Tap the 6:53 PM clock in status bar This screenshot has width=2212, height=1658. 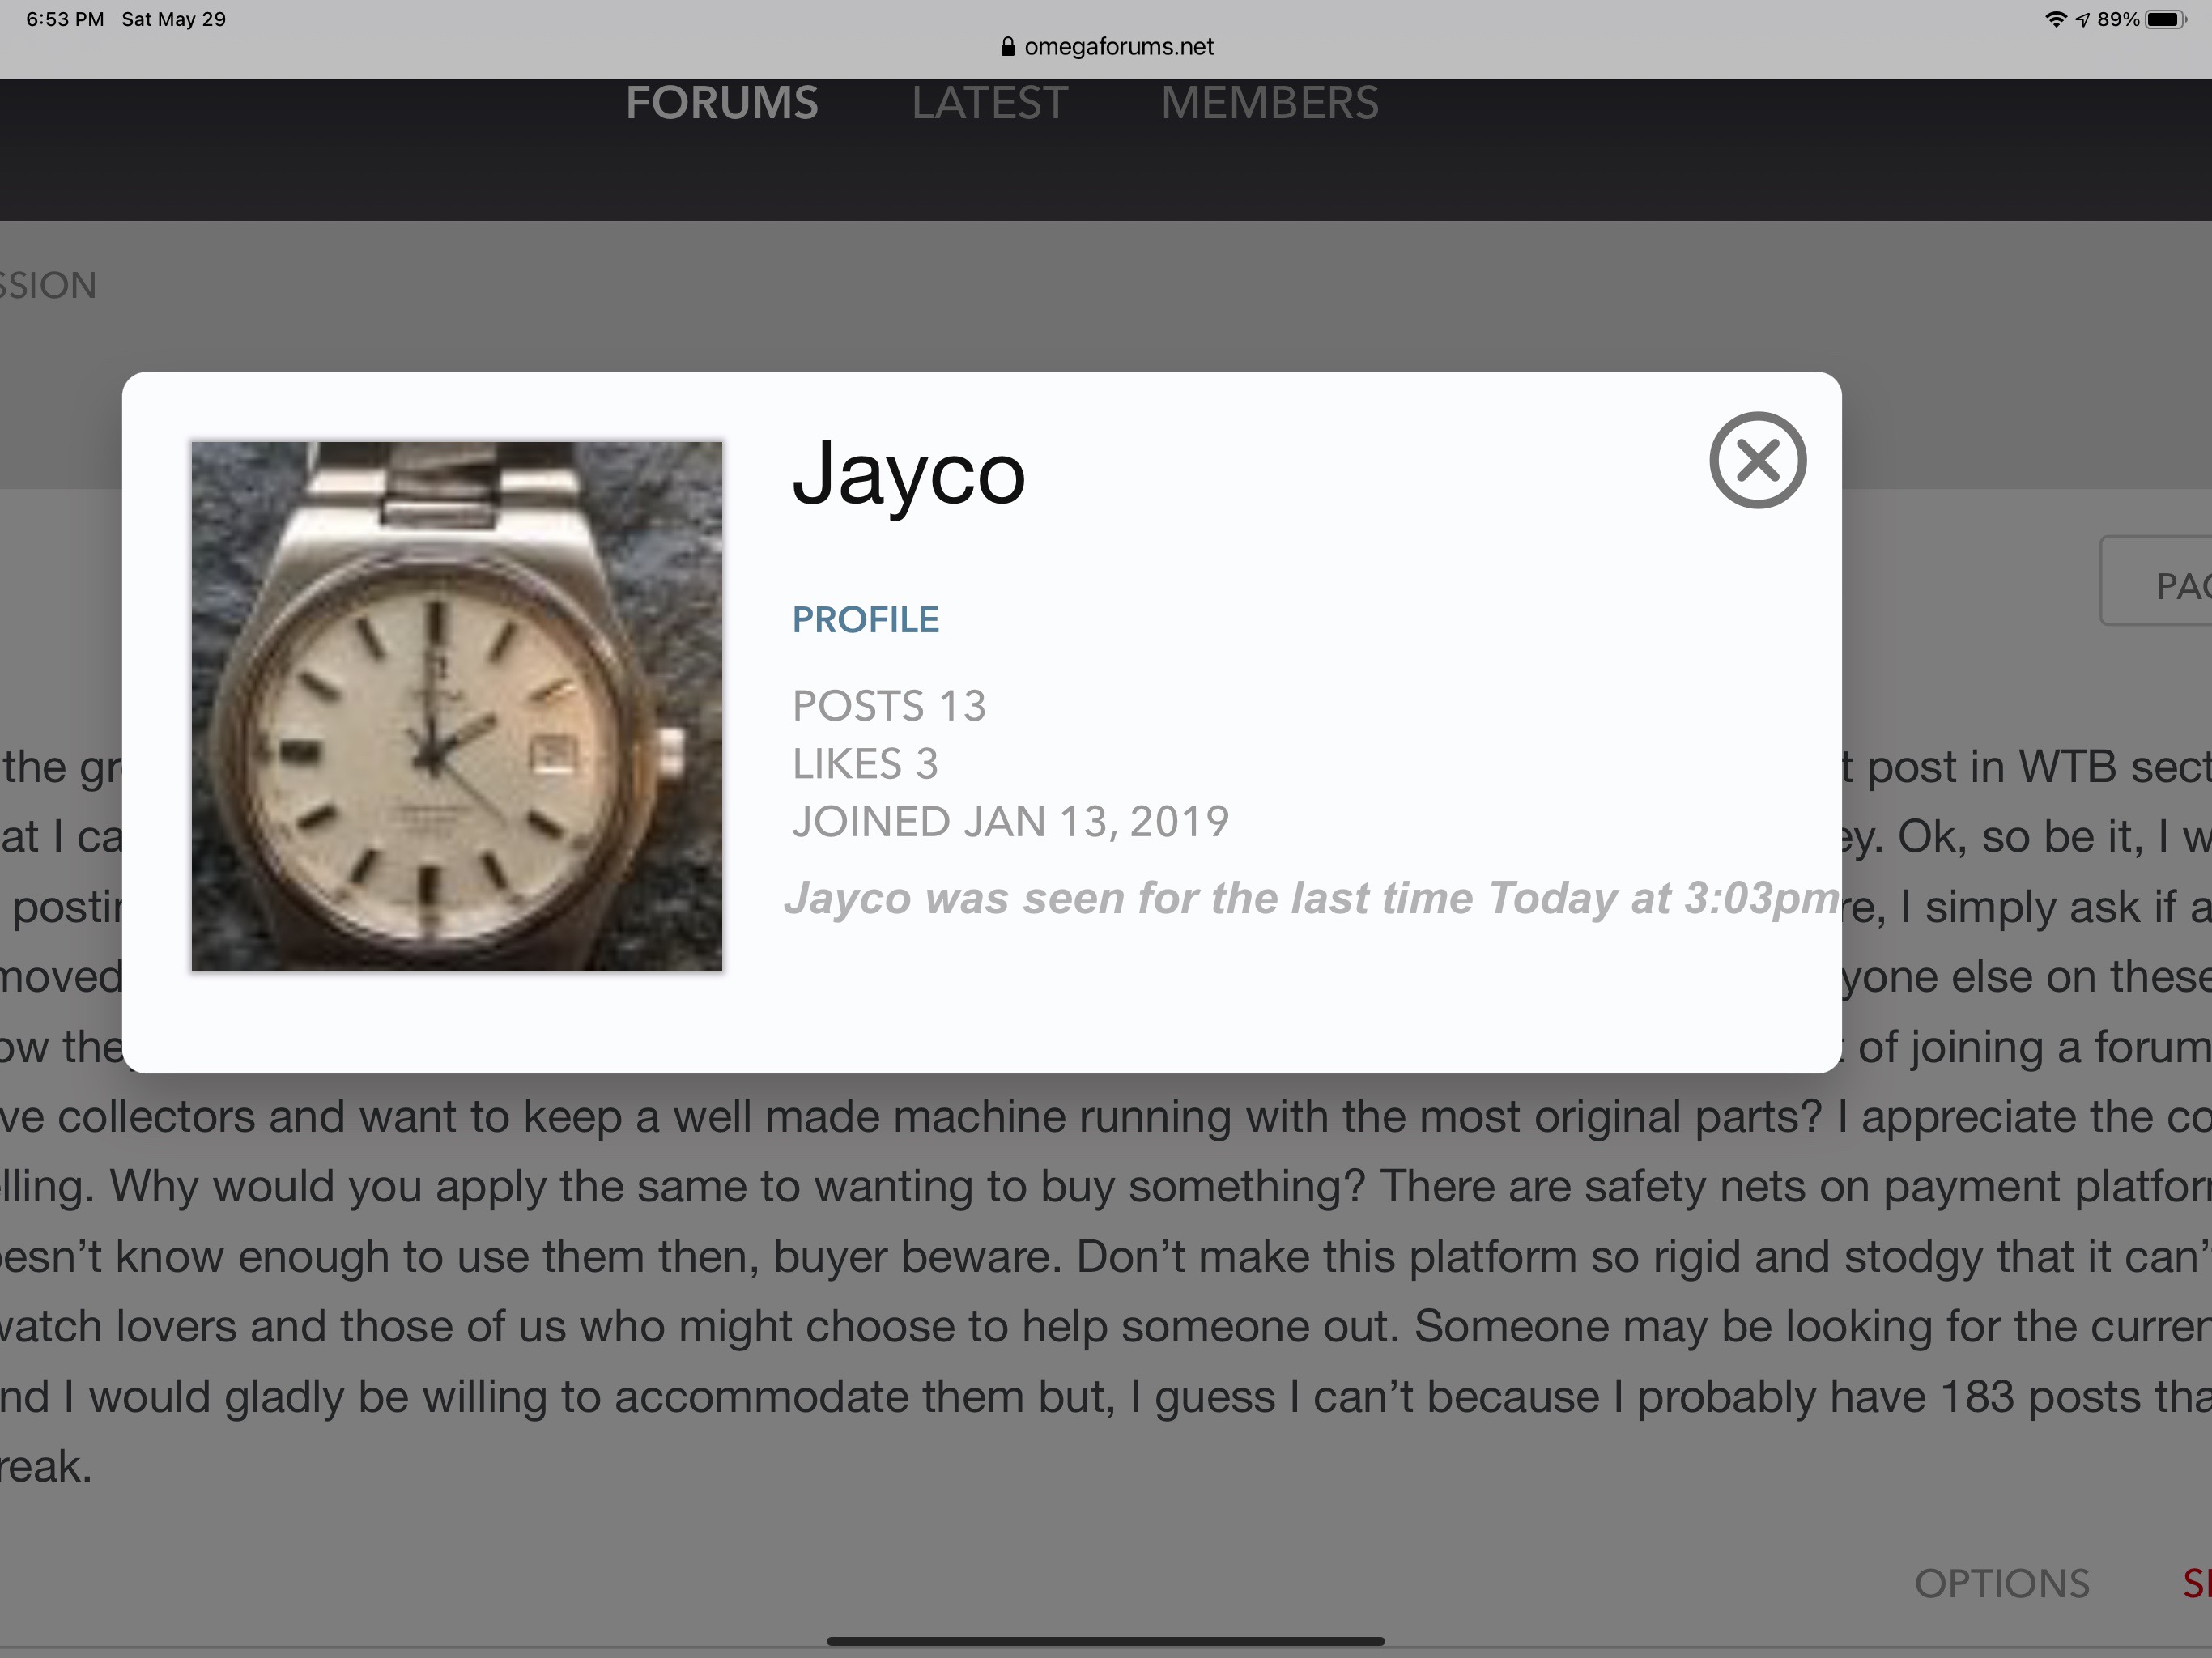[x=65, y=19]
